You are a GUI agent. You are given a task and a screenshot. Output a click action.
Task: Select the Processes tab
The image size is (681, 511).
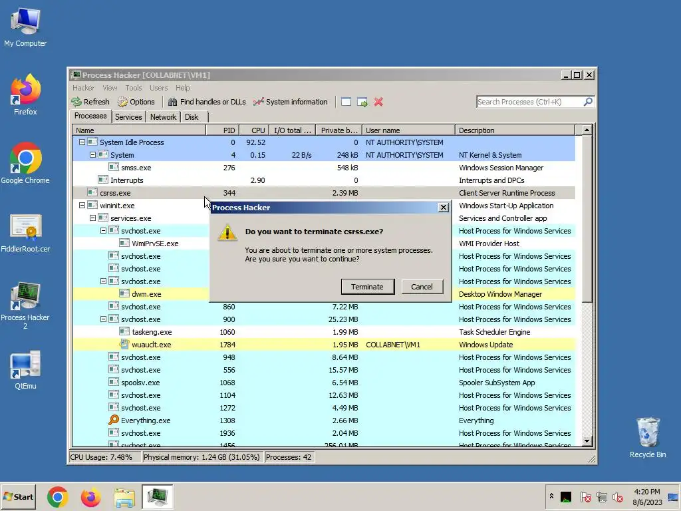90,116
